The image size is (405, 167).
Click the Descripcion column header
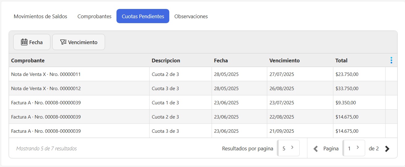[166, 61]
